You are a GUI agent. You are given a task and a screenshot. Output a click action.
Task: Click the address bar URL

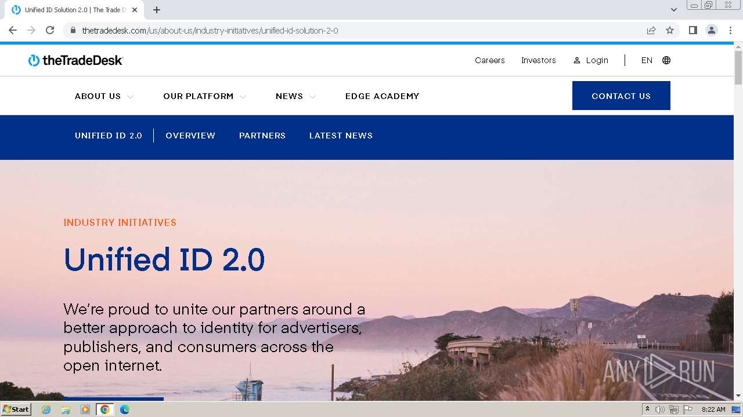[210, 30]
